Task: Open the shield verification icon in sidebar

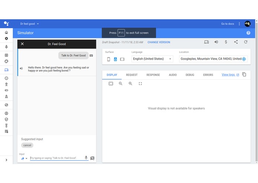Action: click(x=6, y=119)
